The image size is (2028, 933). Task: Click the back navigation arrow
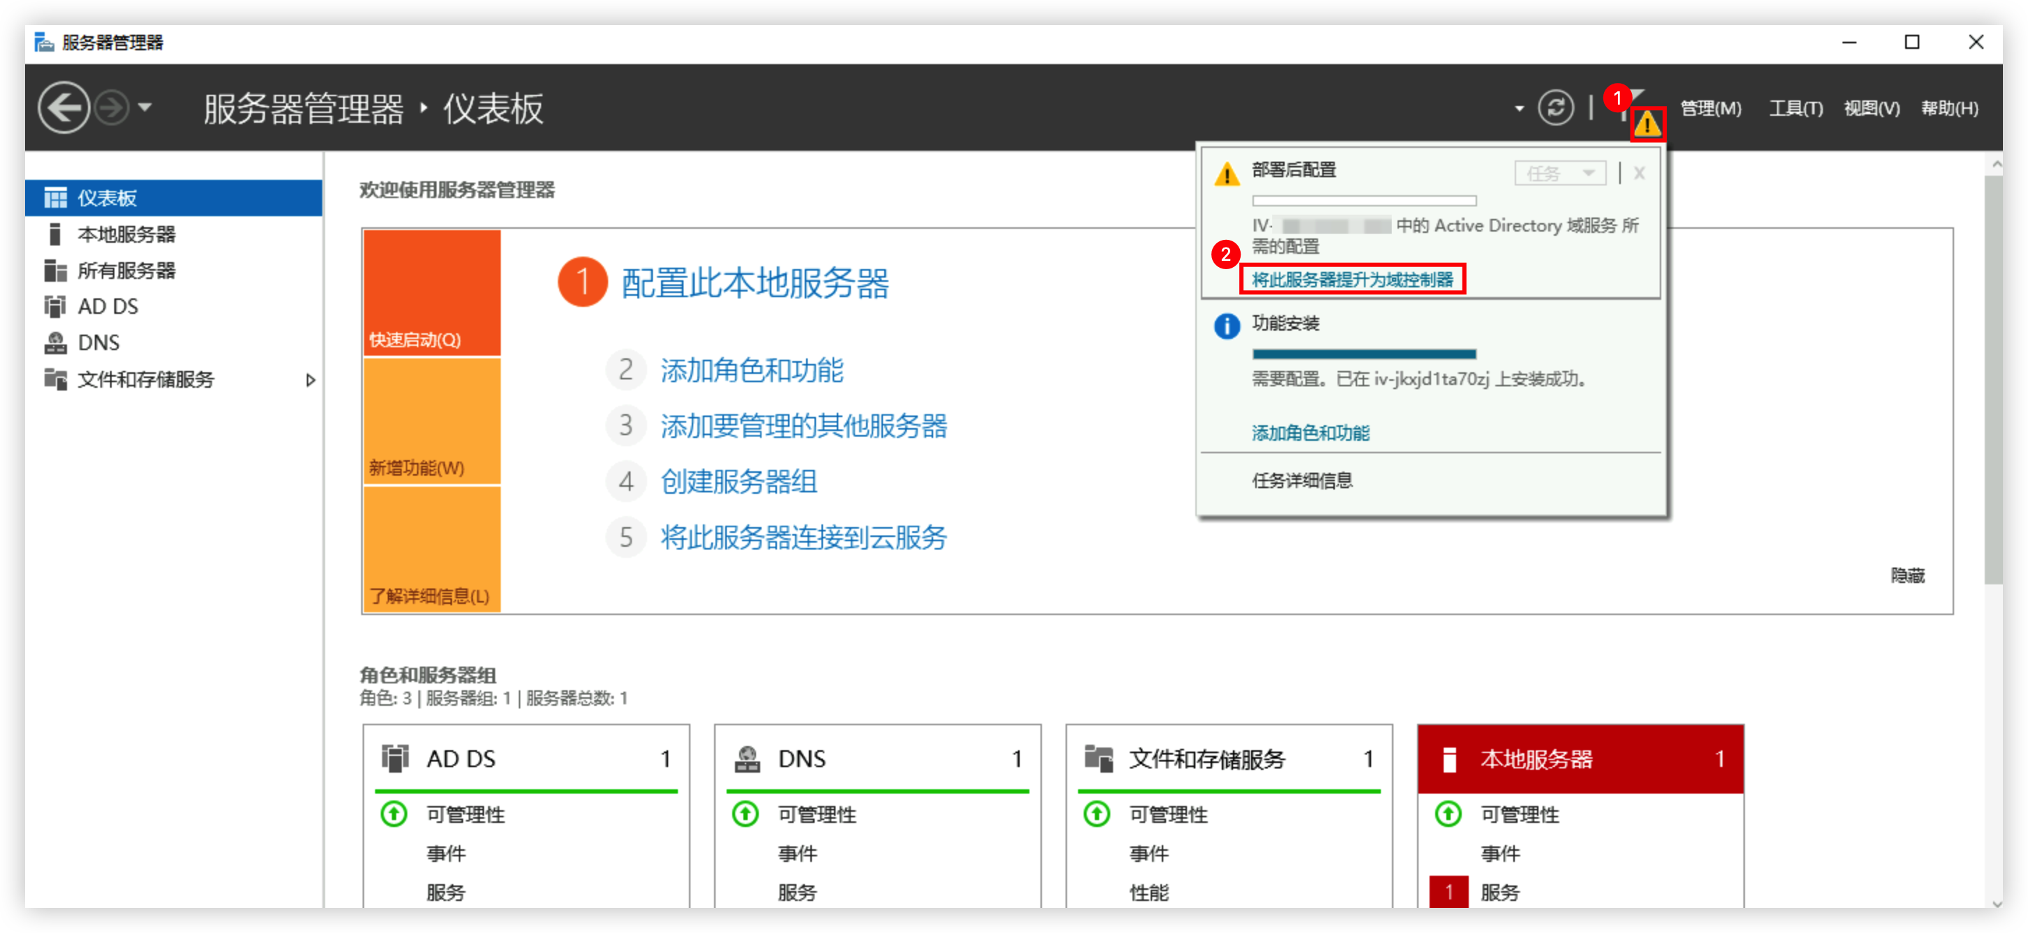tap(63, 108)
